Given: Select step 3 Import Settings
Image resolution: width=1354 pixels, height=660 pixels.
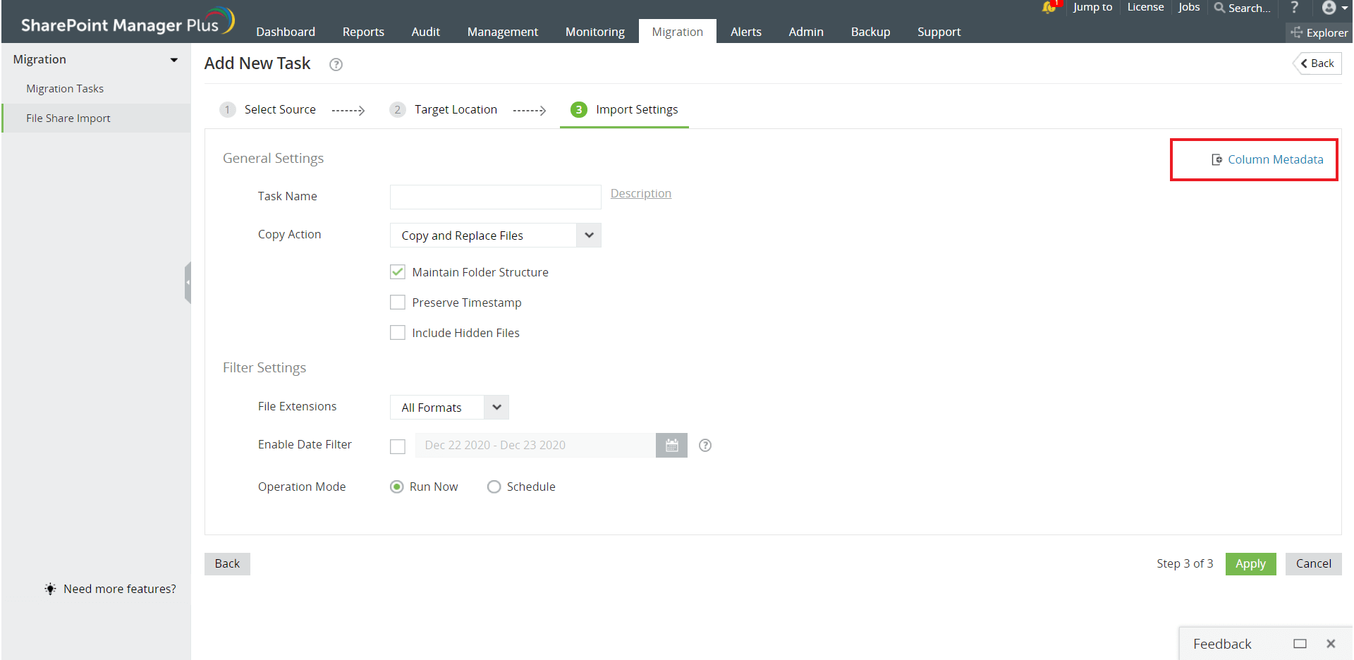Looking at the screenshot, I should click(x=624, y=109).
